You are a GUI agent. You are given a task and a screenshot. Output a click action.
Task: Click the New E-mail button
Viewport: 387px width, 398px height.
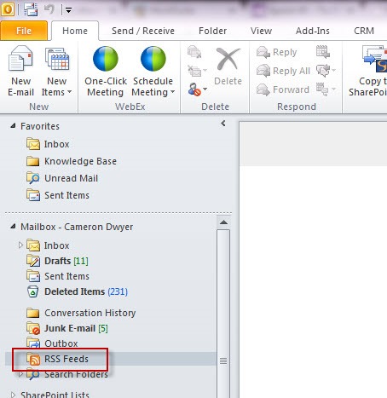tap(20, 72)
